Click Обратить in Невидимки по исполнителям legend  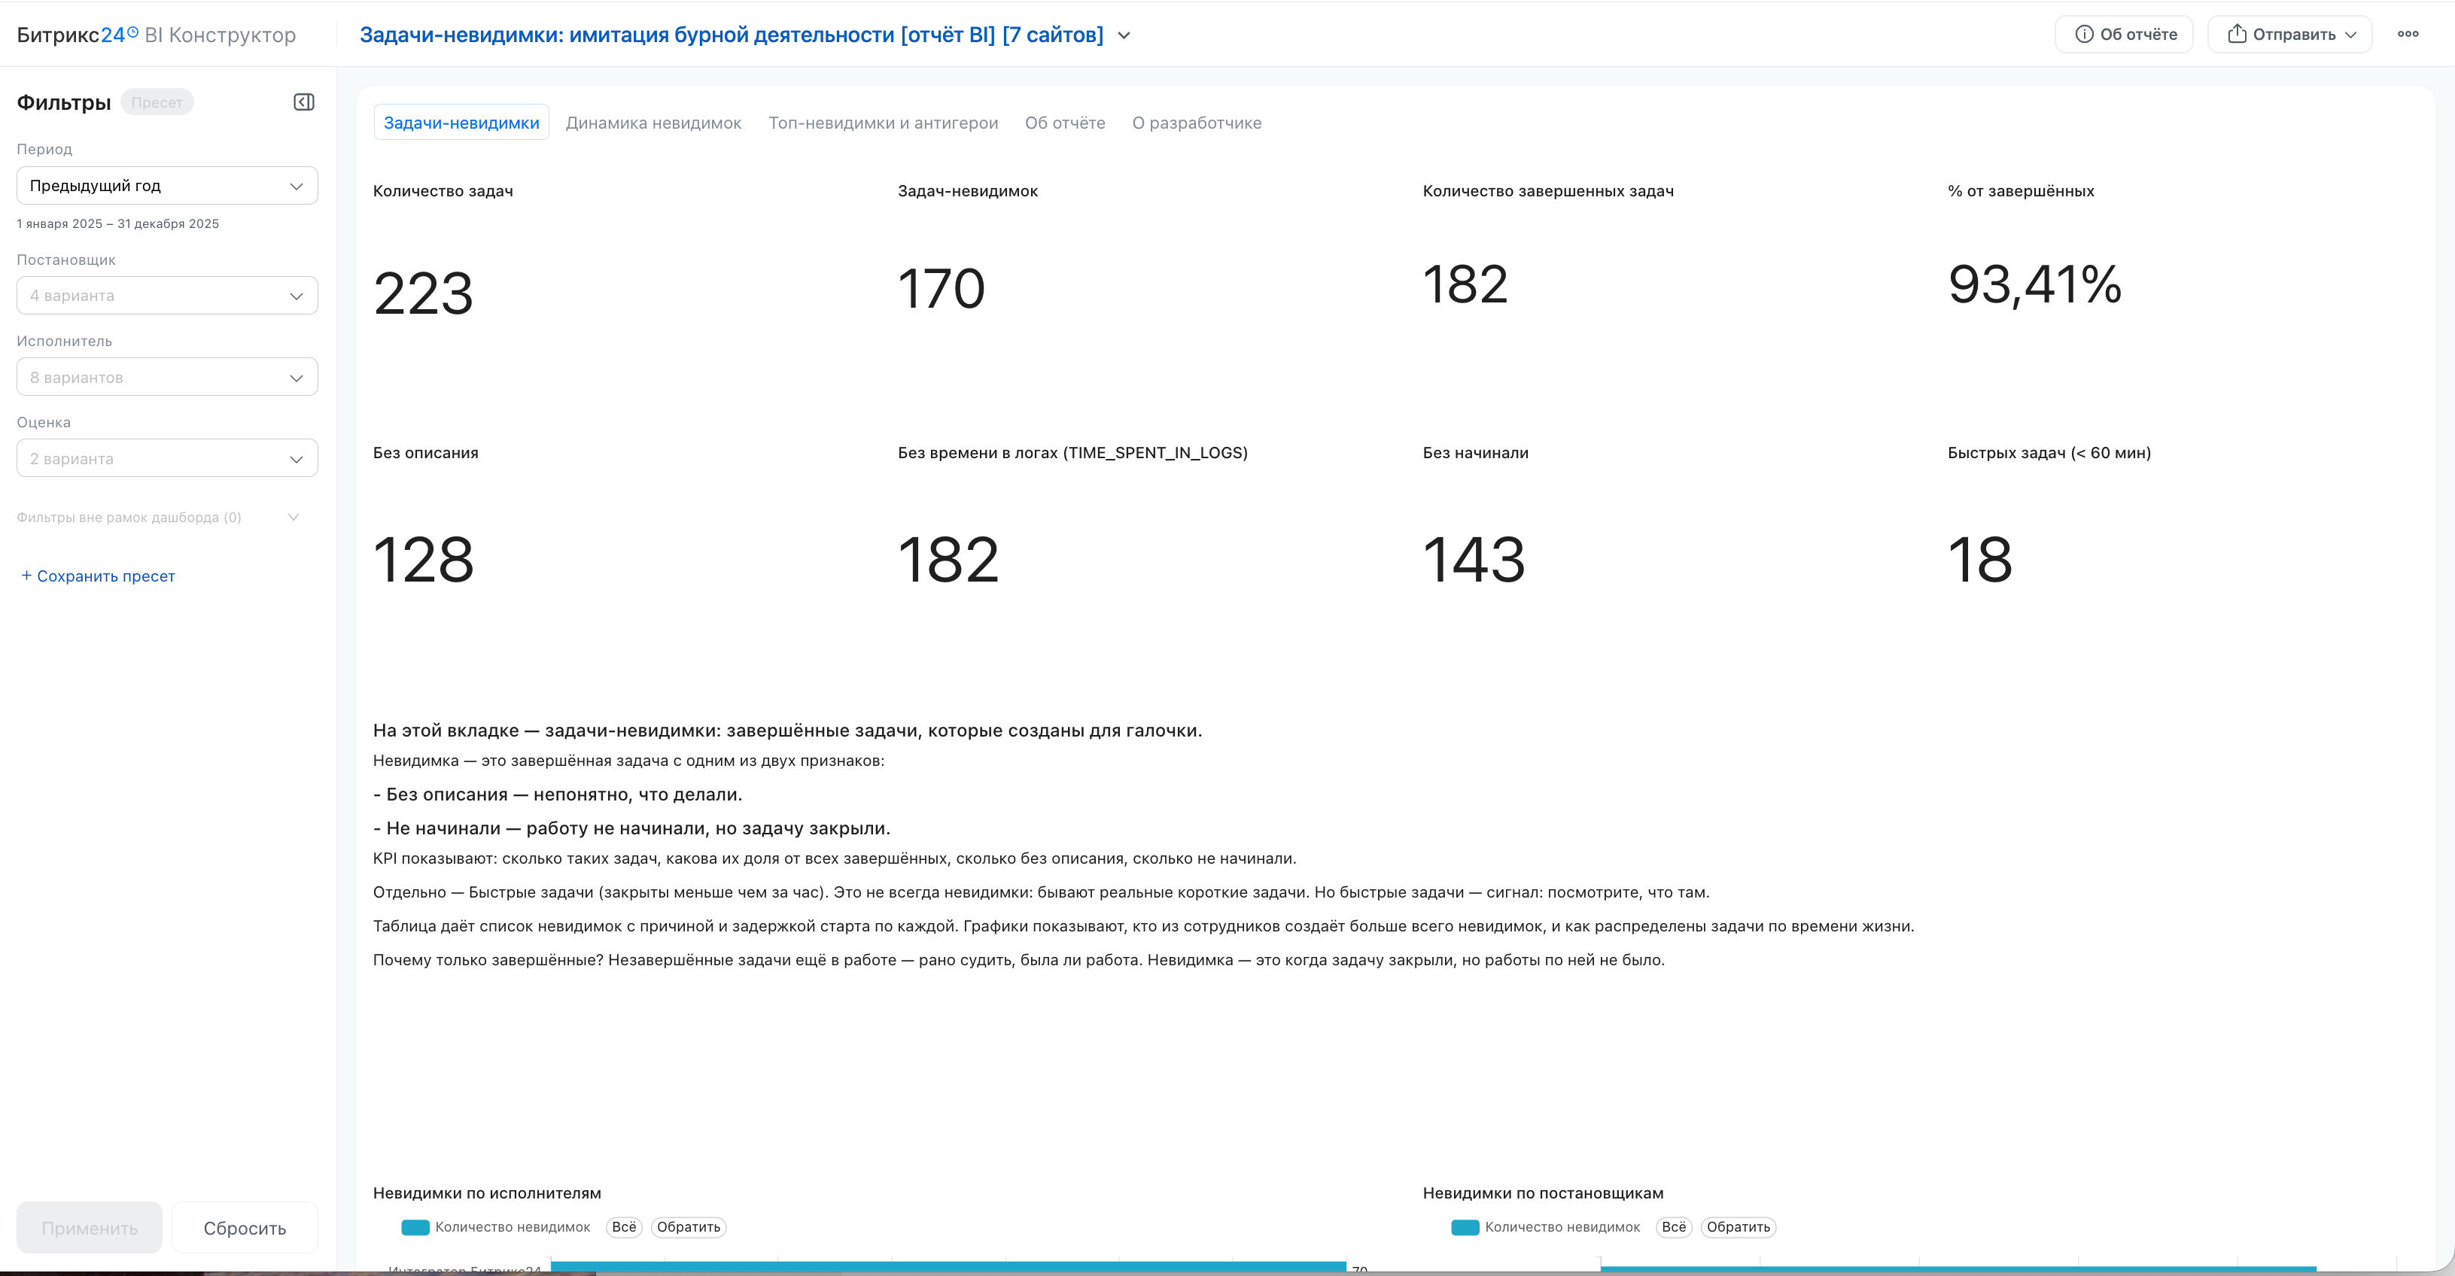(x=688, y=1226)
